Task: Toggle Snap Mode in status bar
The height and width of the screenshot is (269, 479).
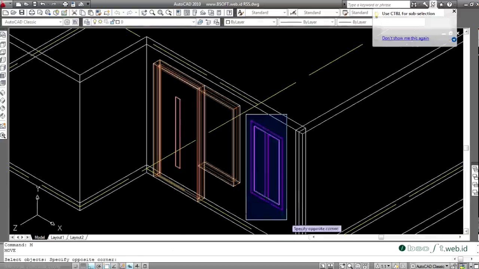Action: coord(76,266)
